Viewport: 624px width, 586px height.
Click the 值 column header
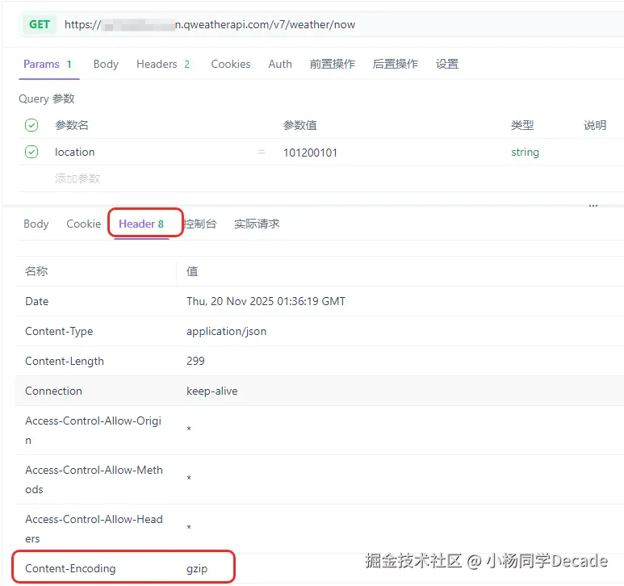click(x=192, y=271)
